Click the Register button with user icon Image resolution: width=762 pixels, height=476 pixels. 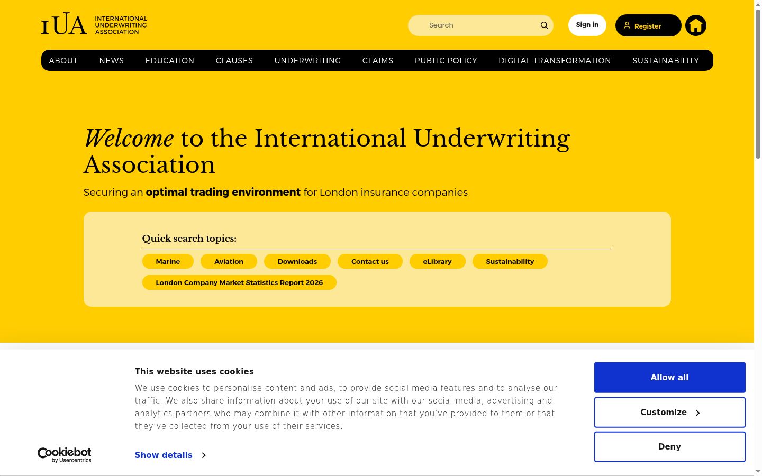[648, 25]
